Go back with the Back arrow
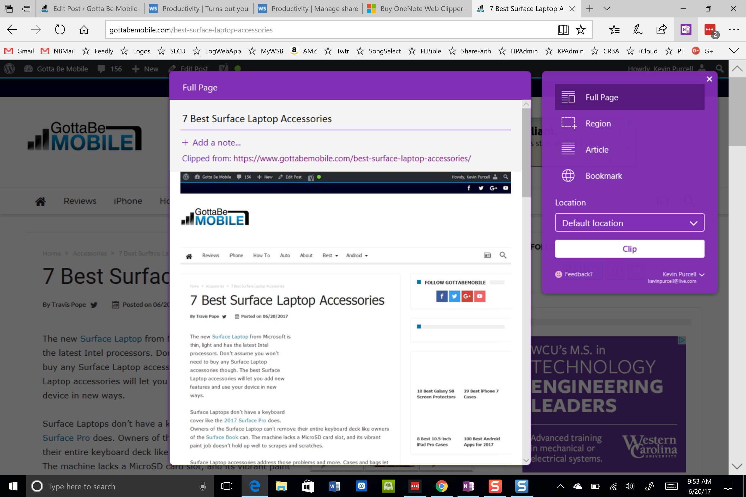The height and width of the screenshot is (497, 746). coord(12,30)
